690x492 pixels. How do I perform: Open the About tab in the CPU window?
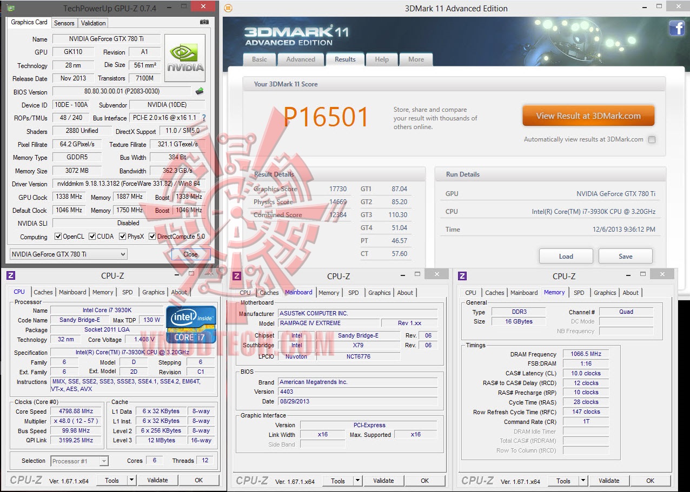[180, 292]
